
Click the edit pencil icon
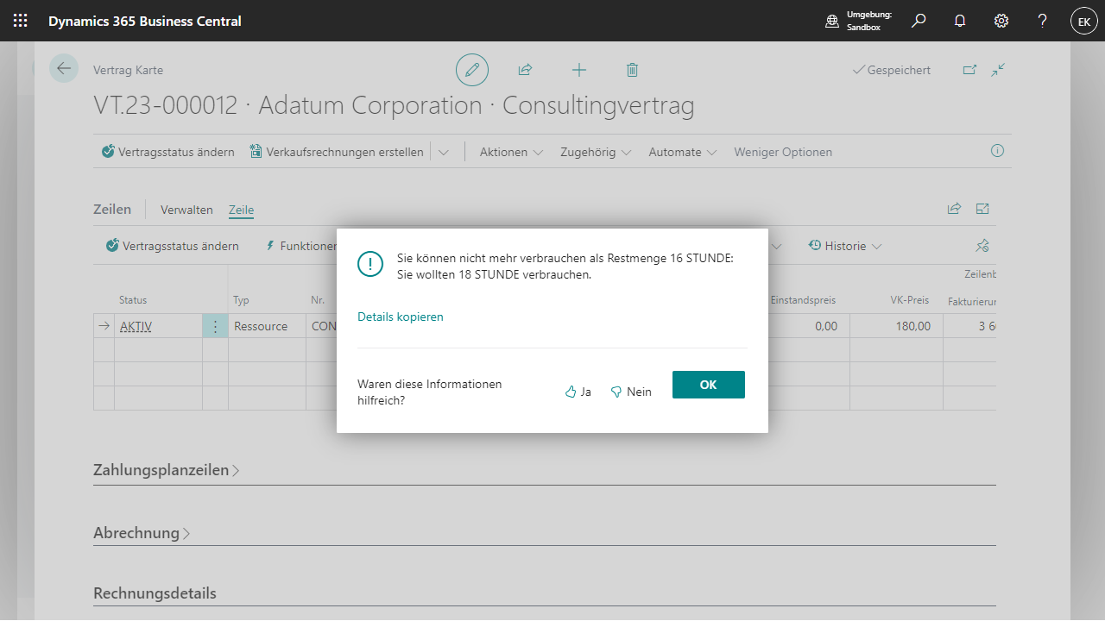click(x=472, y=70)
